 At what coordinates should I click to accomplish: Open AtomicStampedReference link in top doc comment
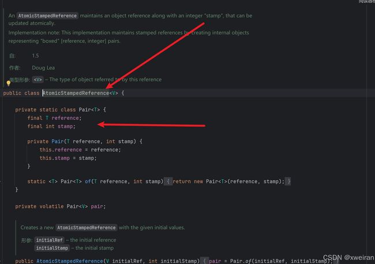47,16
